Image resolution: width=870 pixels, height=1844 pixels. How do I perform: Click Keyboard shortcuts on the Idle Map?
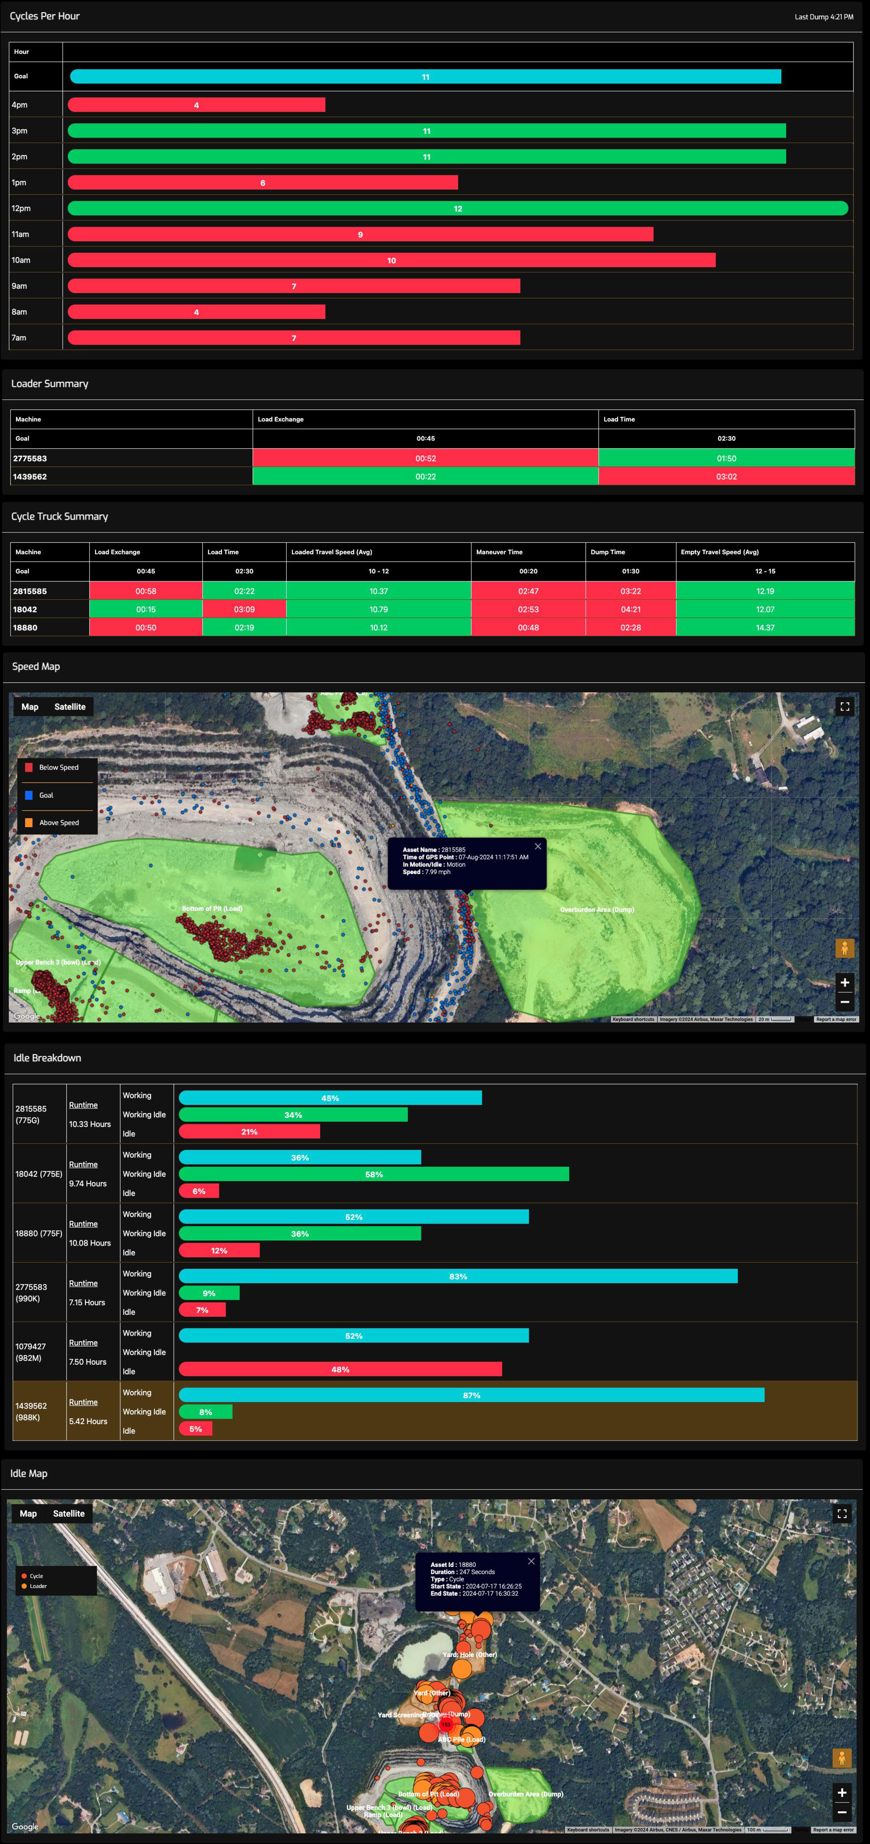pyautogui.click(x=588, y=1830)
